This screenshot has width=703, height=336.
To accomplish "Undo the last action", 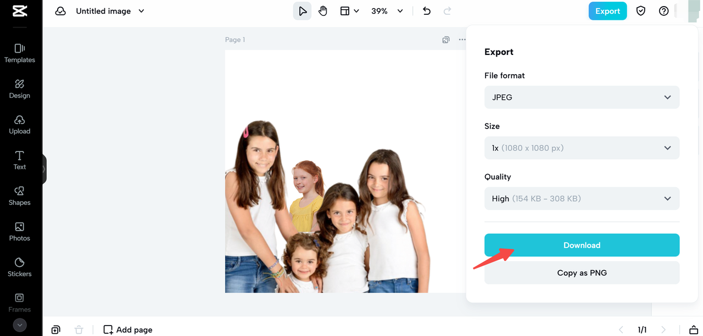I will [427, 11].
